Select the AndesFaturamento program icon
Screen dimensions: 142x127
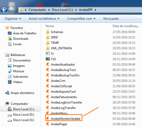48,97
